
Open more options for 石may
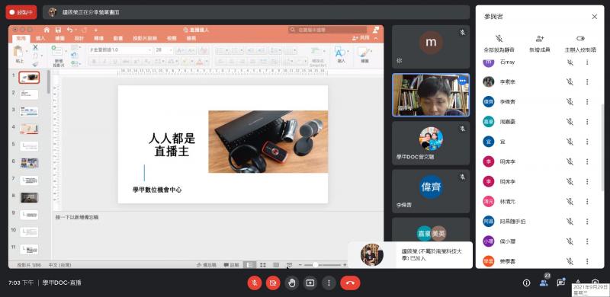(587, 62)
